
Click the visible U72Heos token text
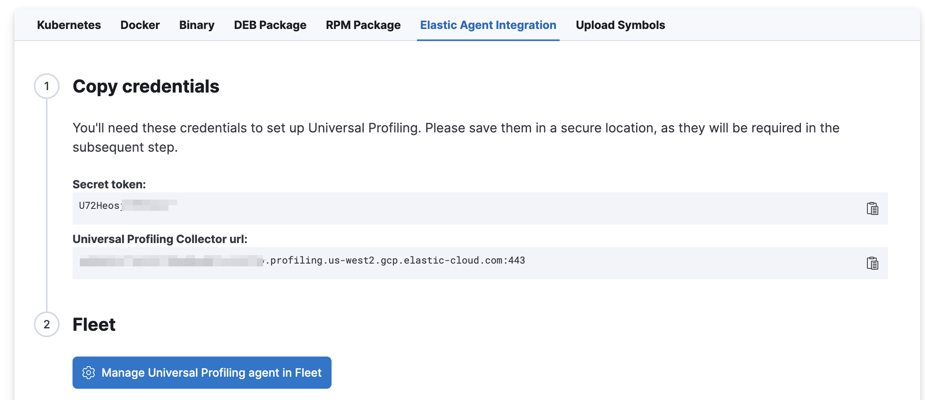click(x=100, y=204)
